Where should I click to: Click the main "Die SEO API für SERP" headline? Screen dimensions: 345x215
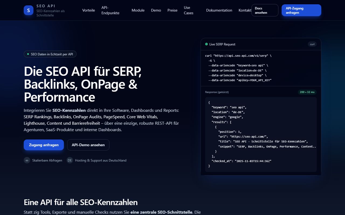[x=83, y=84]
